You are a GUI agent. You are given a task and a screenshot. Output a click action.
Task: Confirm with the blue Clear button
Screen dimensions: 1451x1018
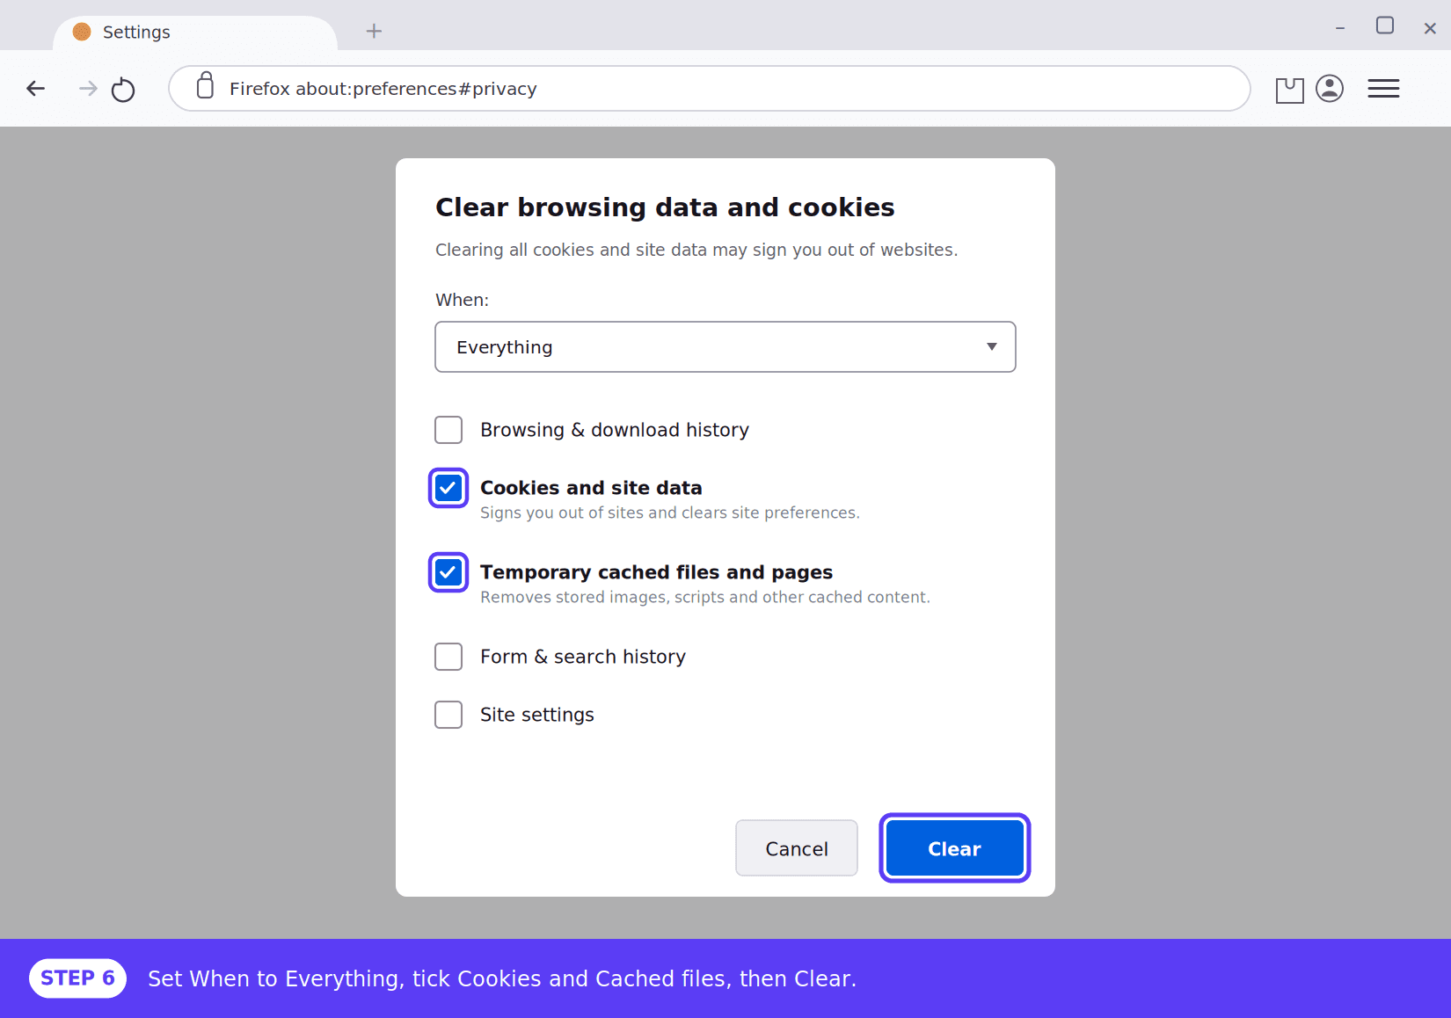(x=955, y=848)
